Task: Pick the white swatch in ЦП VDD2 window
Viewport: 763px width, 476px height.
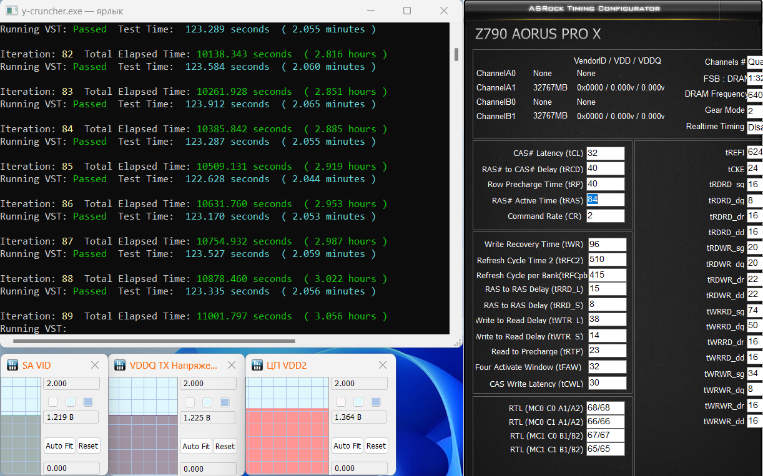Action: (341, 402)
